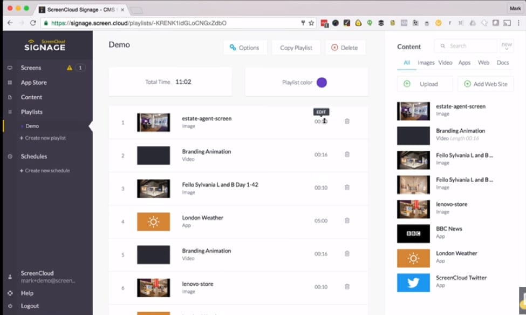Expand the 'new' sort dropdown in Content panel
Viewport: 526px width, 315px height.
coord(507,46)
